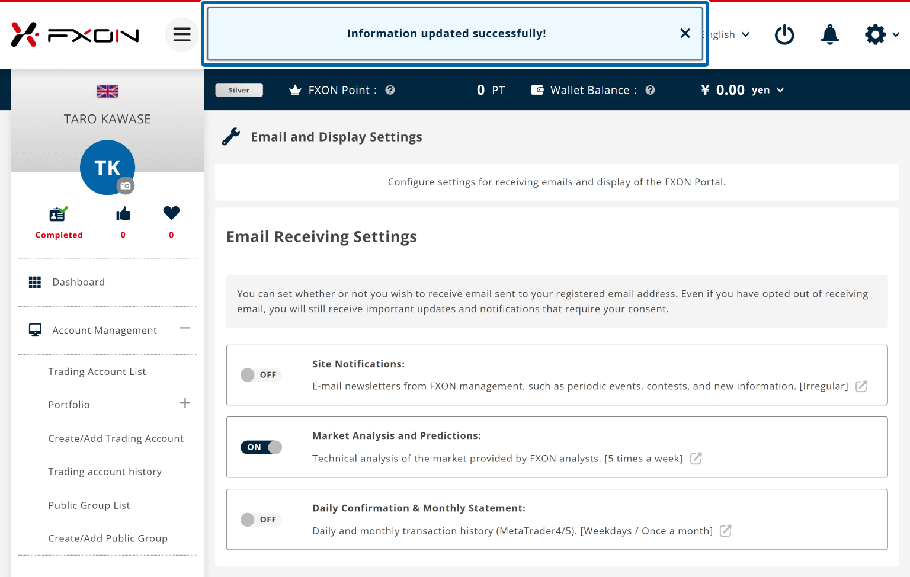The width and height of the screenshot is (910, 577).
Task: Show Wallet Balance help tooltip
Action: coord(650,90)
